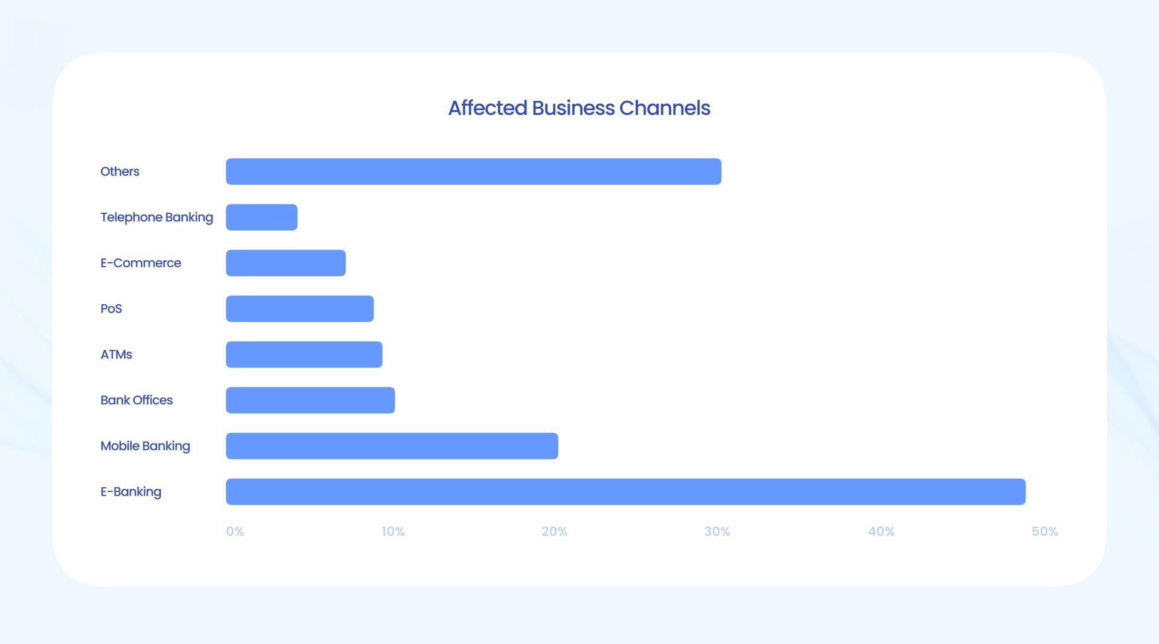This screenshot has width=1159, height=644.
Task: Click the Bank Offices label
Action: [136, 400]
